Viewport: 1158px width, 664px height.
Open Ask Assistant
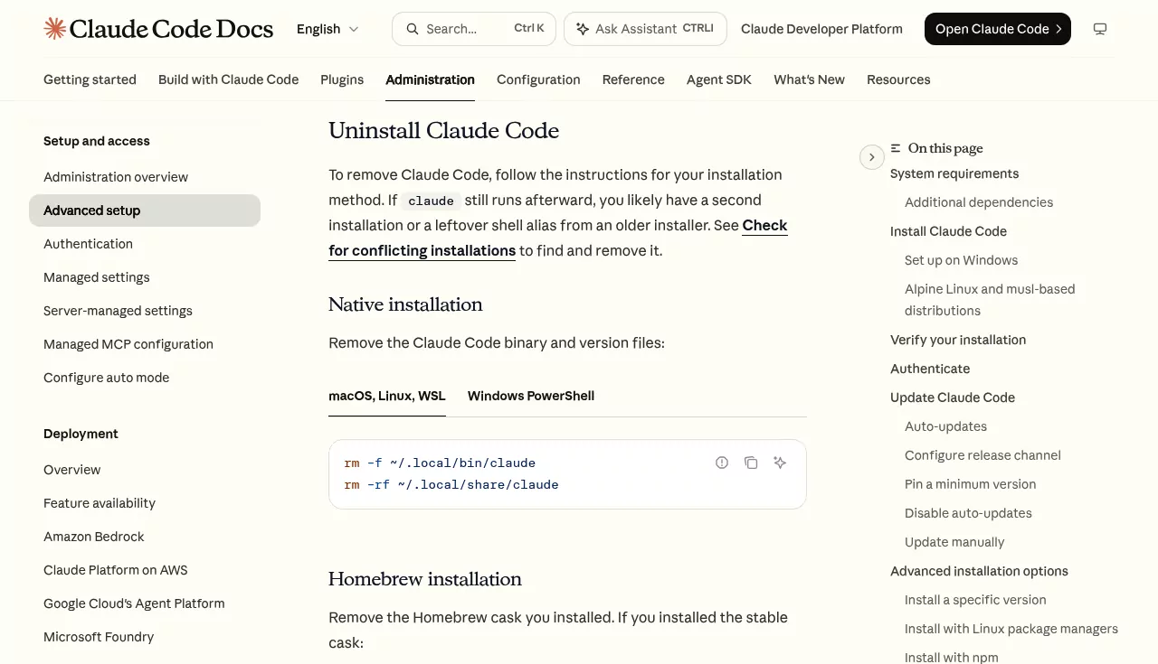[645, 29]
